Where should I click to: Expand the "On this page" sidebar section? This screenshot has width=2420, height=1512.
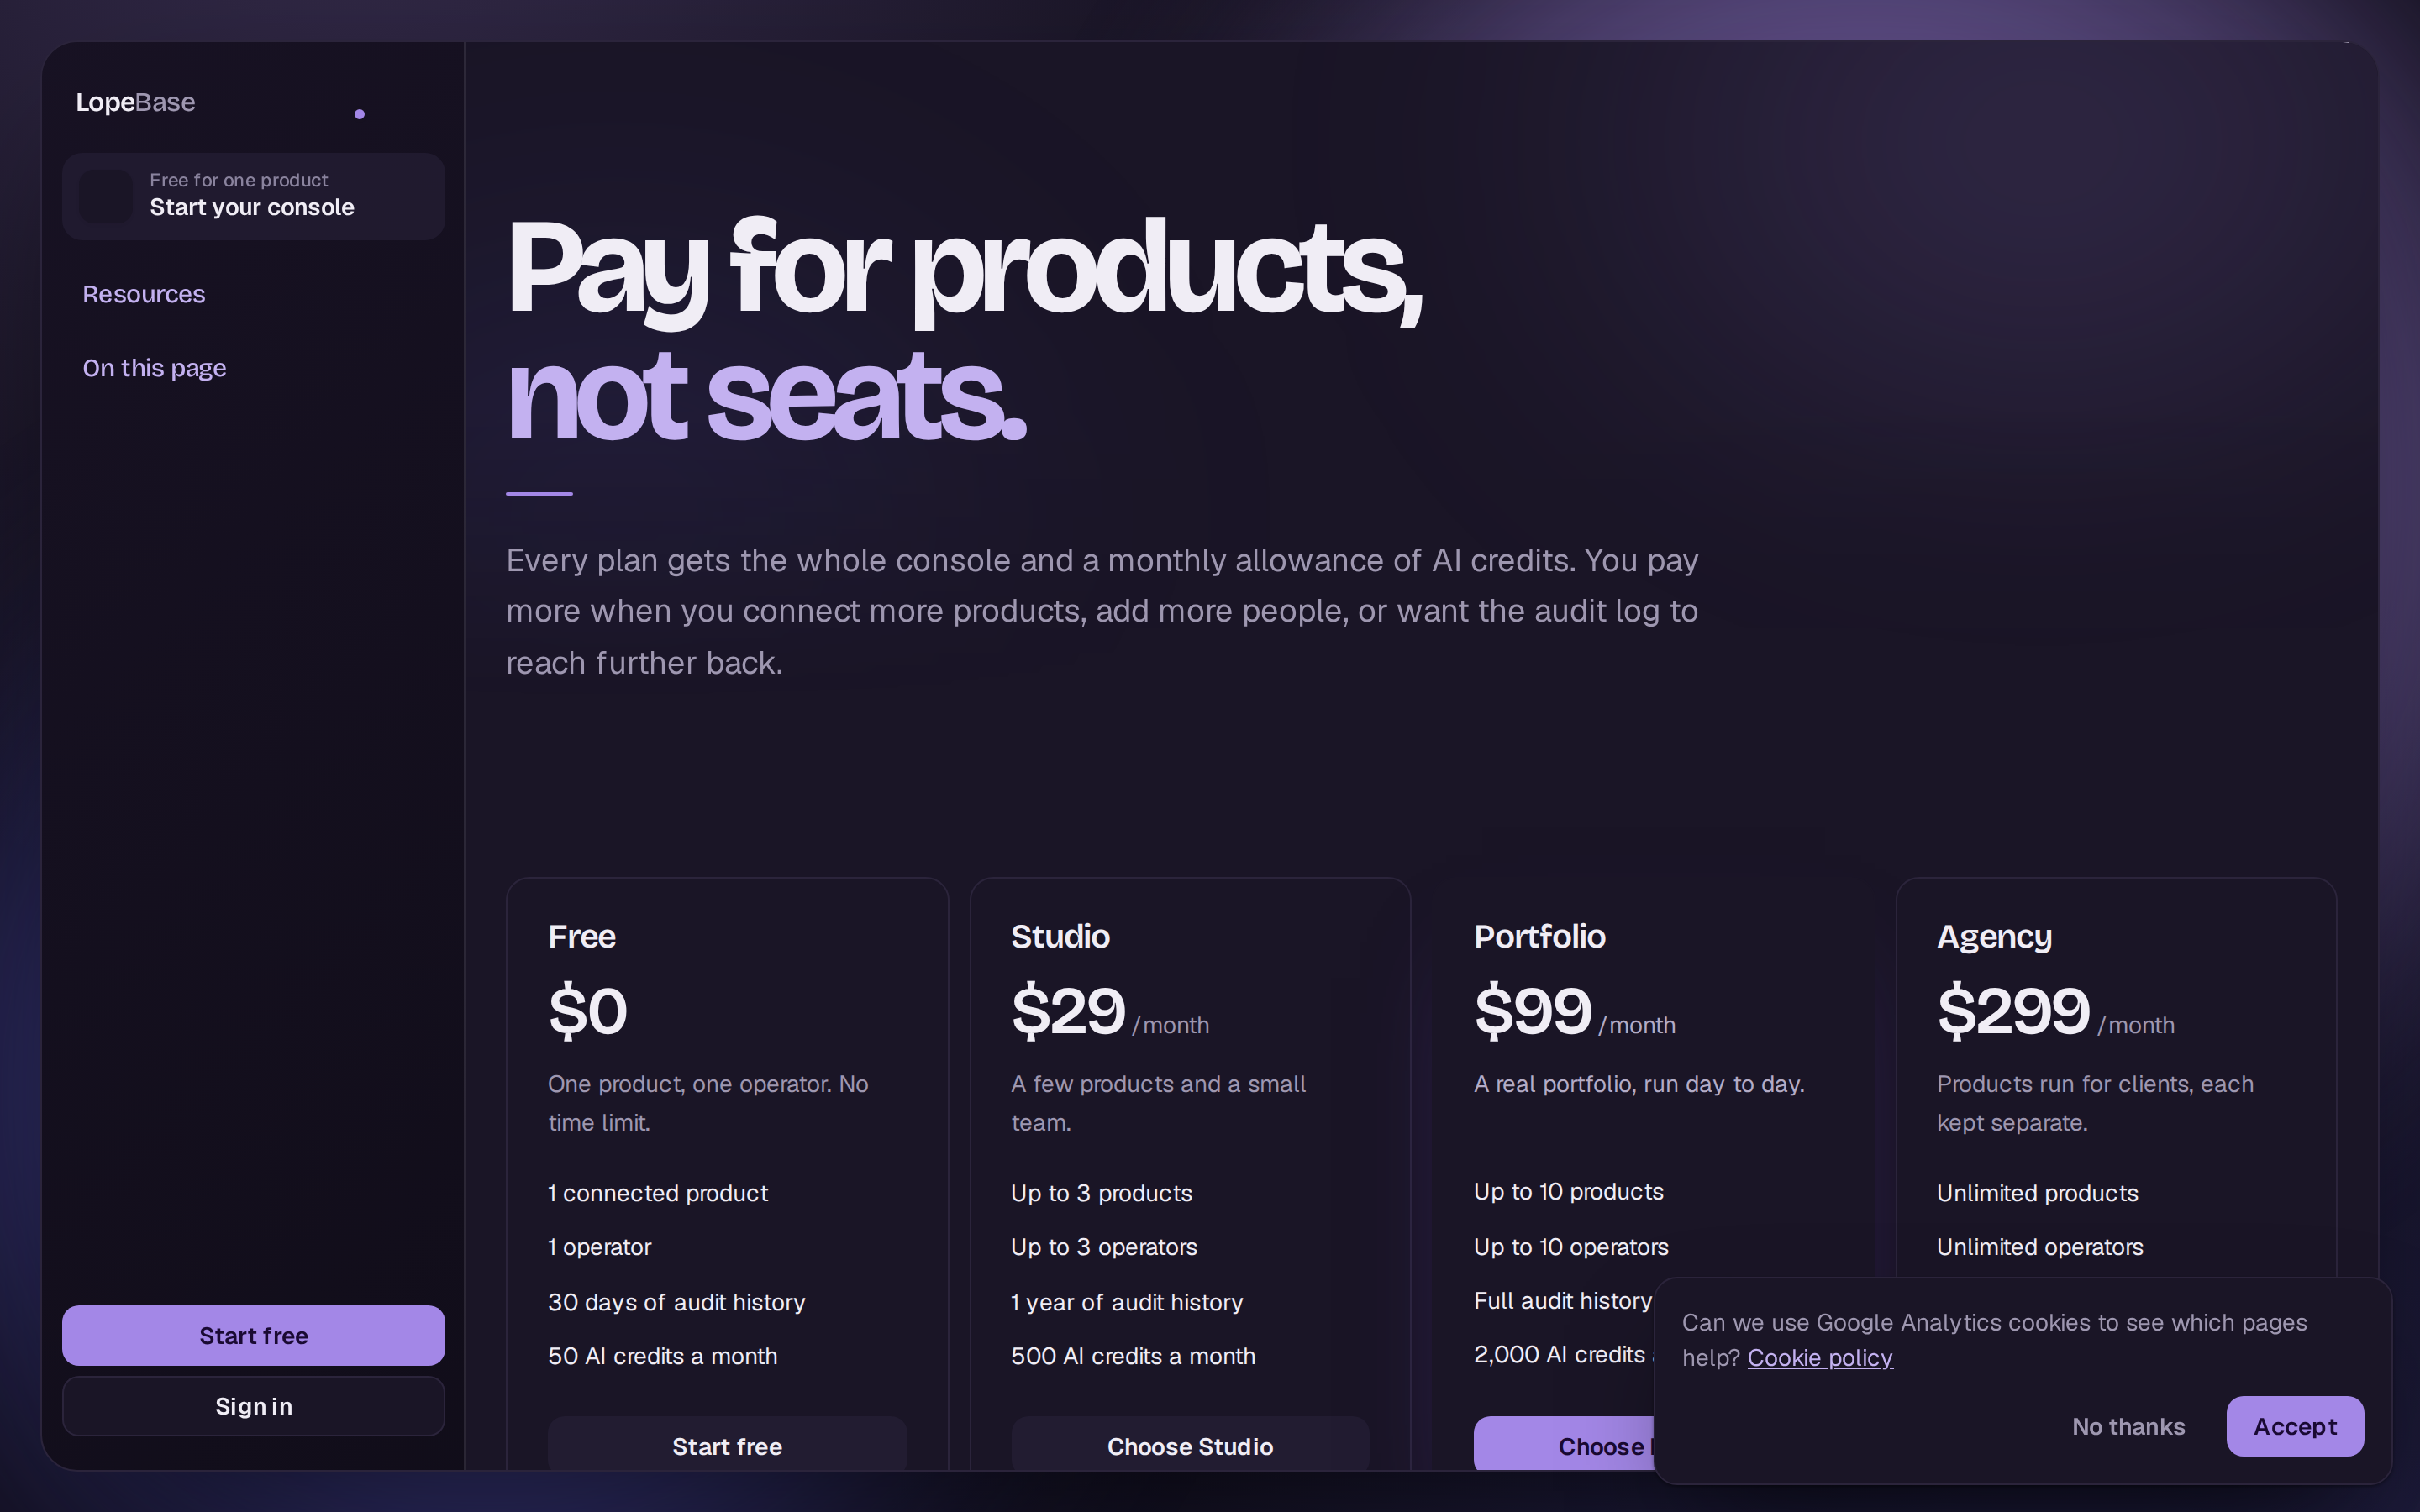tap(154, 368)
